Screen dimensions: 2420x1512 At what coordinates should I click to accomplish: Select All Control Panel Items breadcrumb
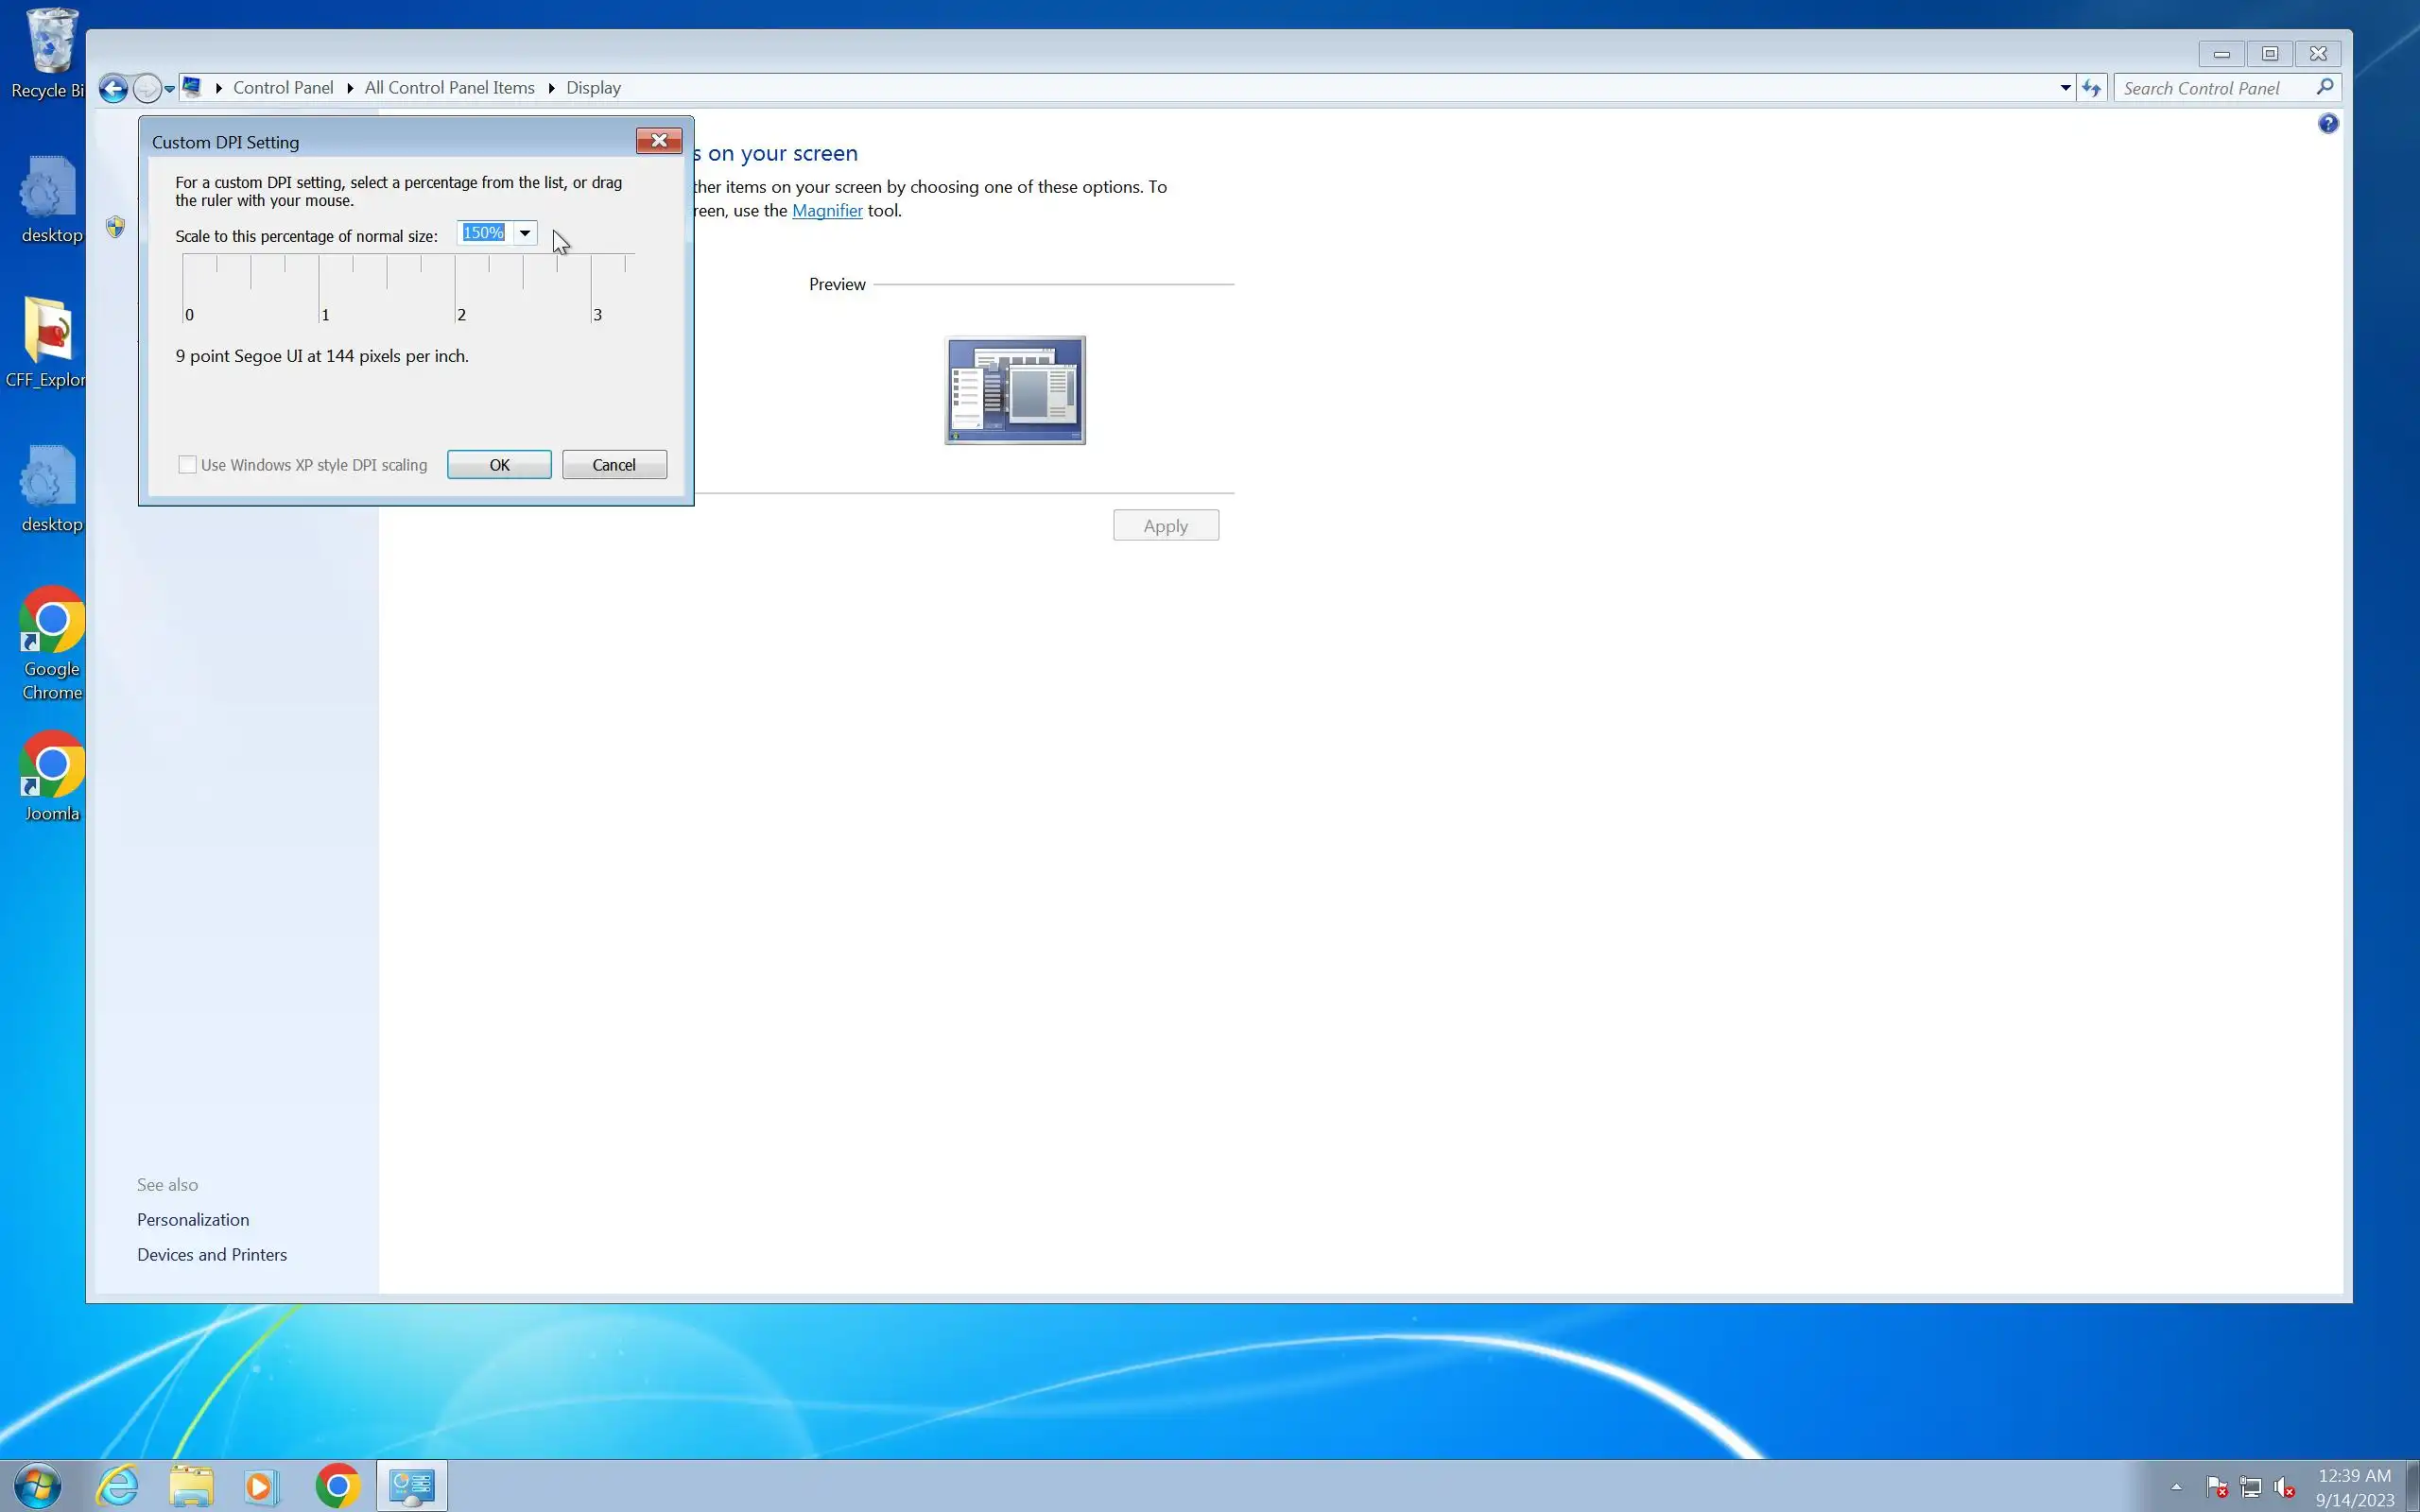449,88
